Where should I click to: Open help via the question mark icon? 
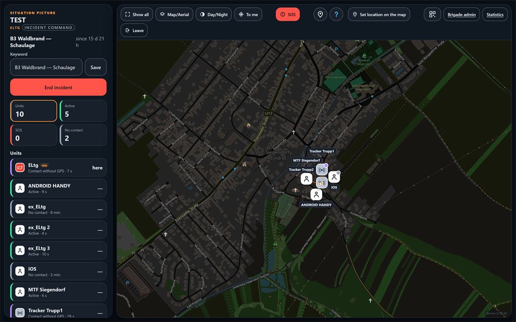pos(336,15)
